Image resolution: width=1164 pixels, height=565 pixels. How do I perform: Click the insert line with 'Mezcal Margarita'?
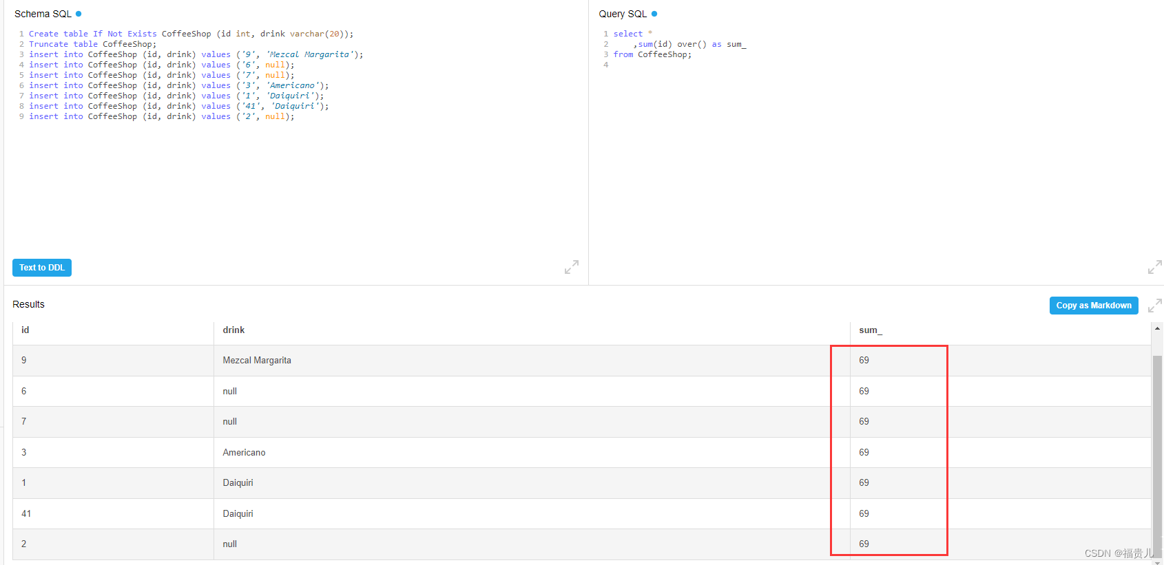point(196,54)
